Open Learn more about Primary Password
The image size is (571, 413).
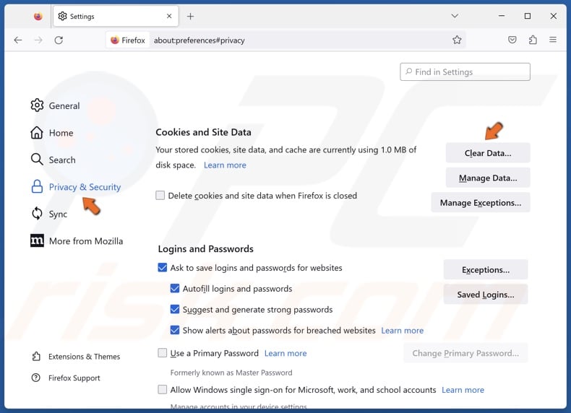click(285, 353)
